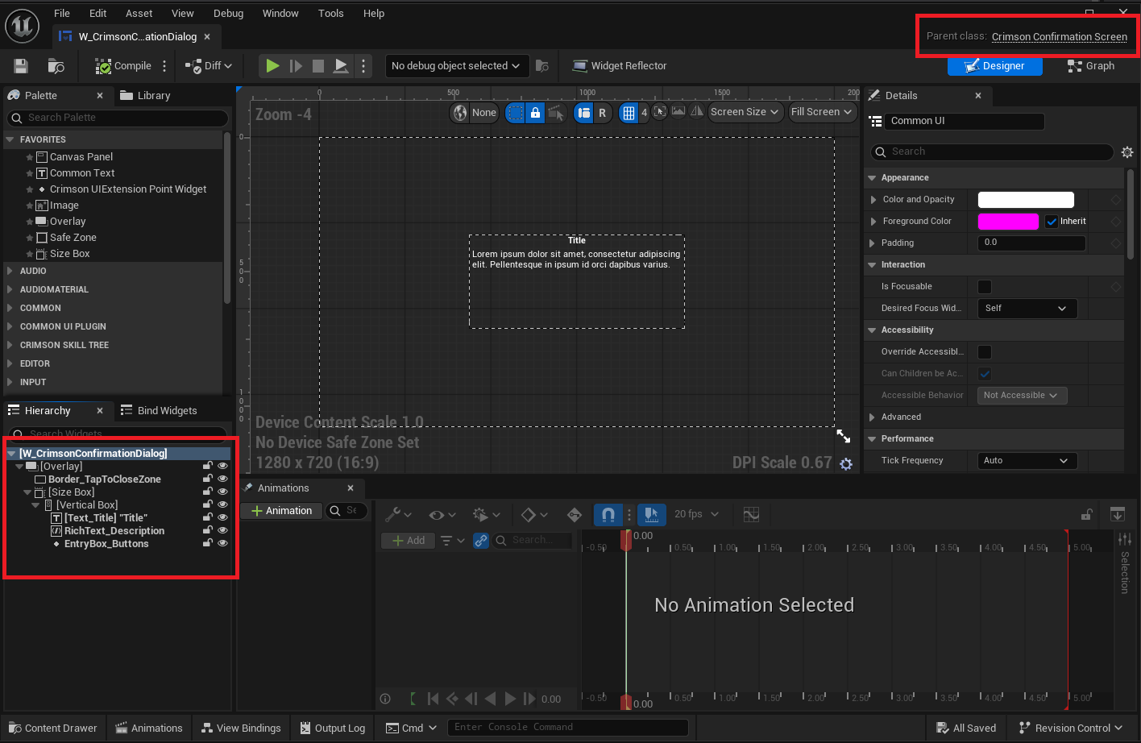This screenshot has height=743, width=1141.
Task: Click the green Play simulation button
Action: pos(272,66)
